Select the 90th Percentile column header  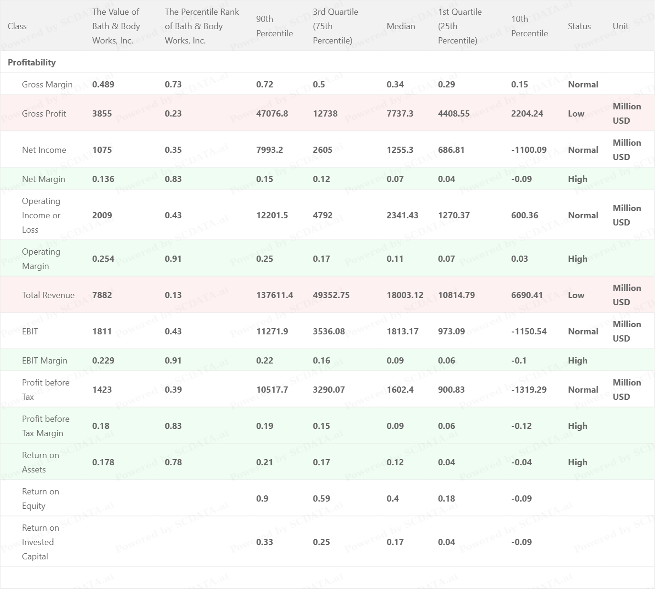[x=274, y=26]
